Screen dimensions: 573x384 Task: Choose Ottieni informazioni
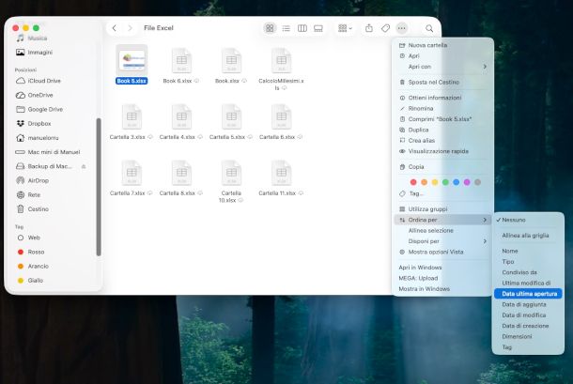(442, 98)
